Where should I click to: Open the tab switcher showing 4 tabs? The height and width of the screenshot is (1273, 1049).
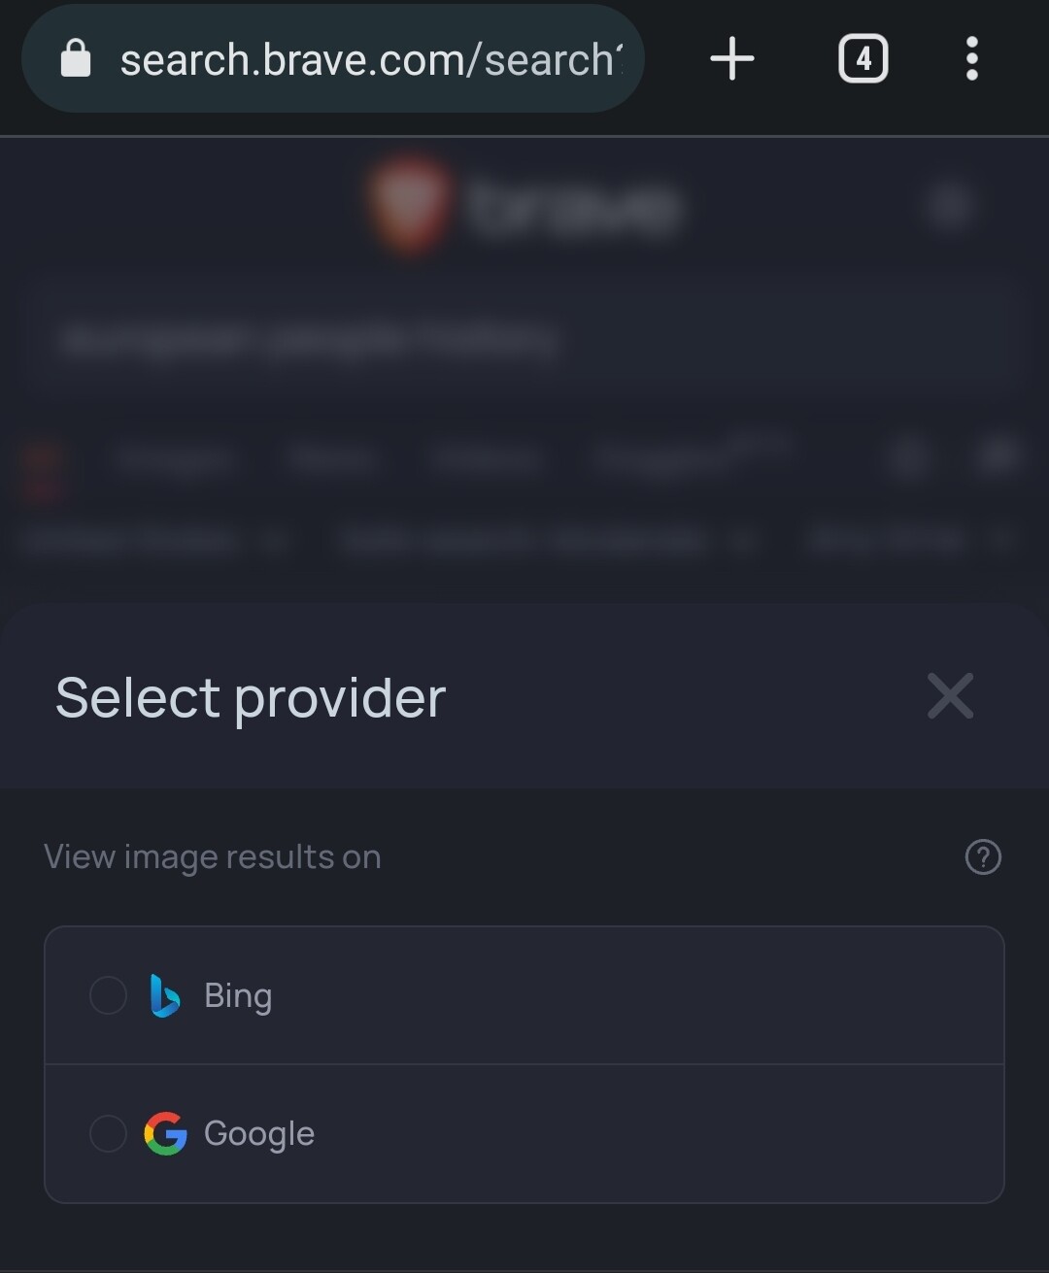click(x=863, y=59)
